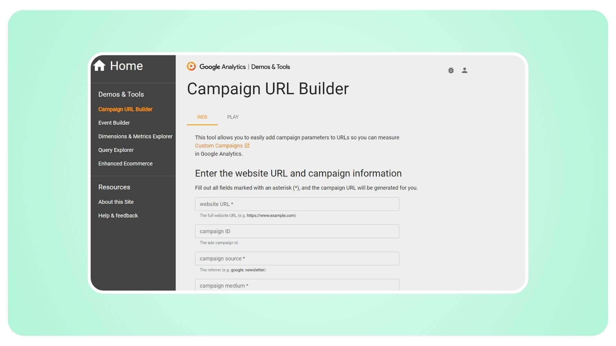Follow the Custom Campaigns link

(219, 145)
